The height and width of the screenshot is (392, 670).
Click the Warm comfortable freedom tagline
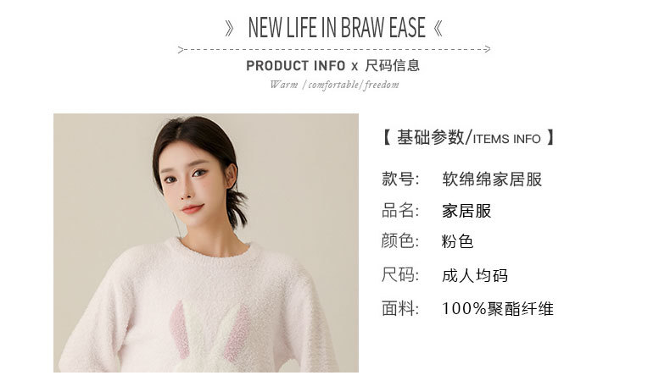point(334,85)
